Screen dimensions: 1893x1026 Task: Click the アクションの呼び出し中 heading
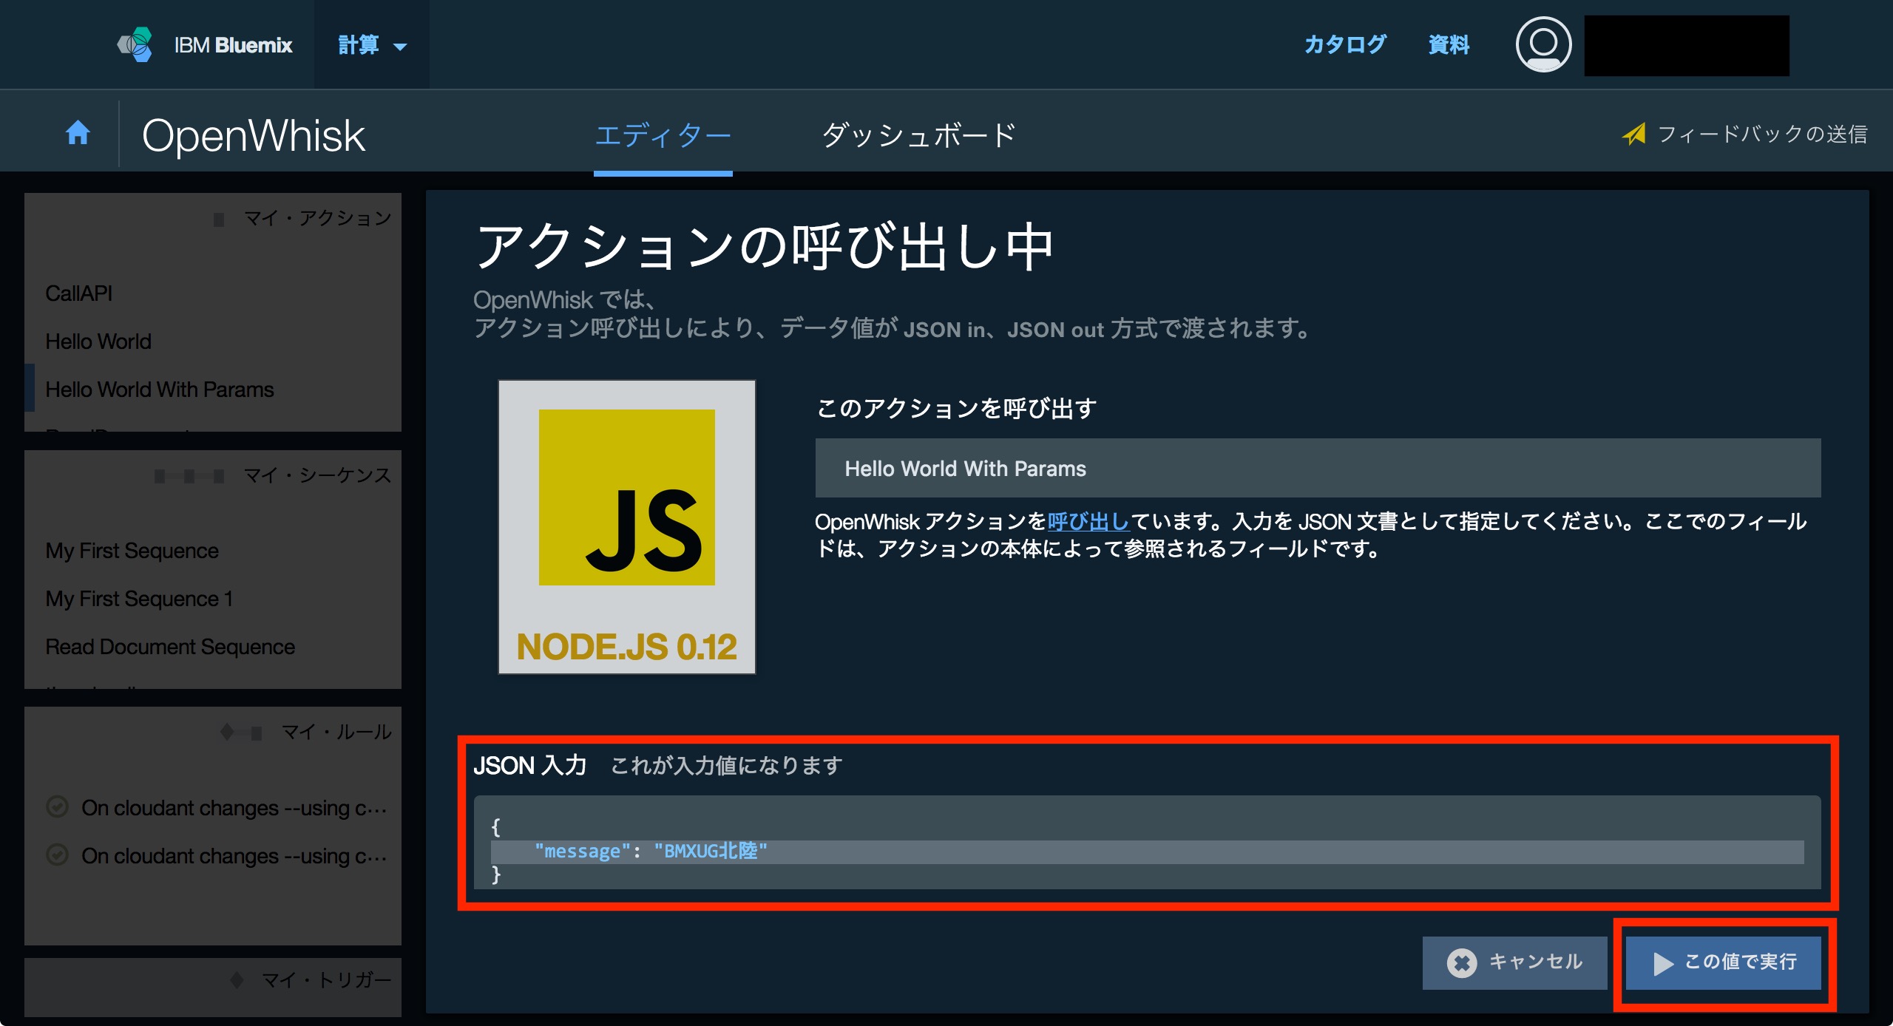point(764,246)
